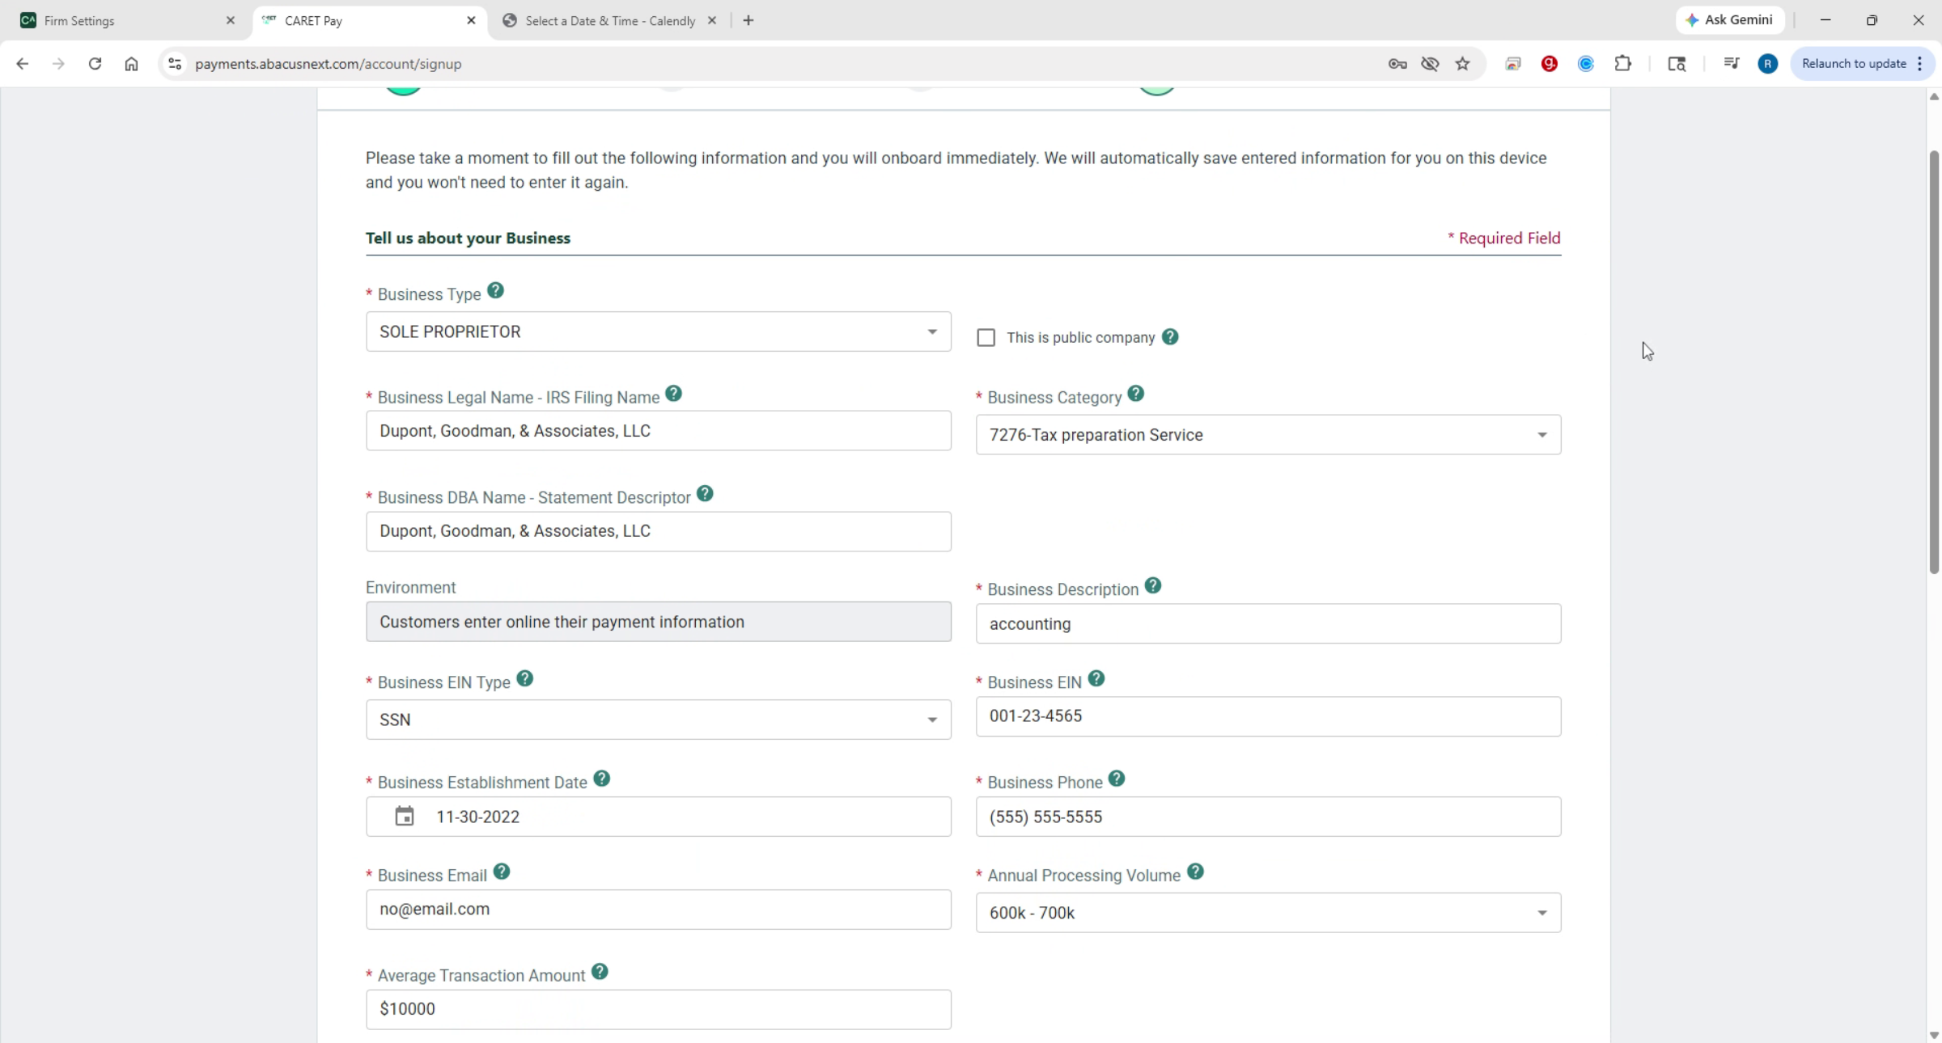The height and width of the screenshot is (1043, 1942).
Task: Click the page vertical scrollbar thumb
Action: [1934, 361]
